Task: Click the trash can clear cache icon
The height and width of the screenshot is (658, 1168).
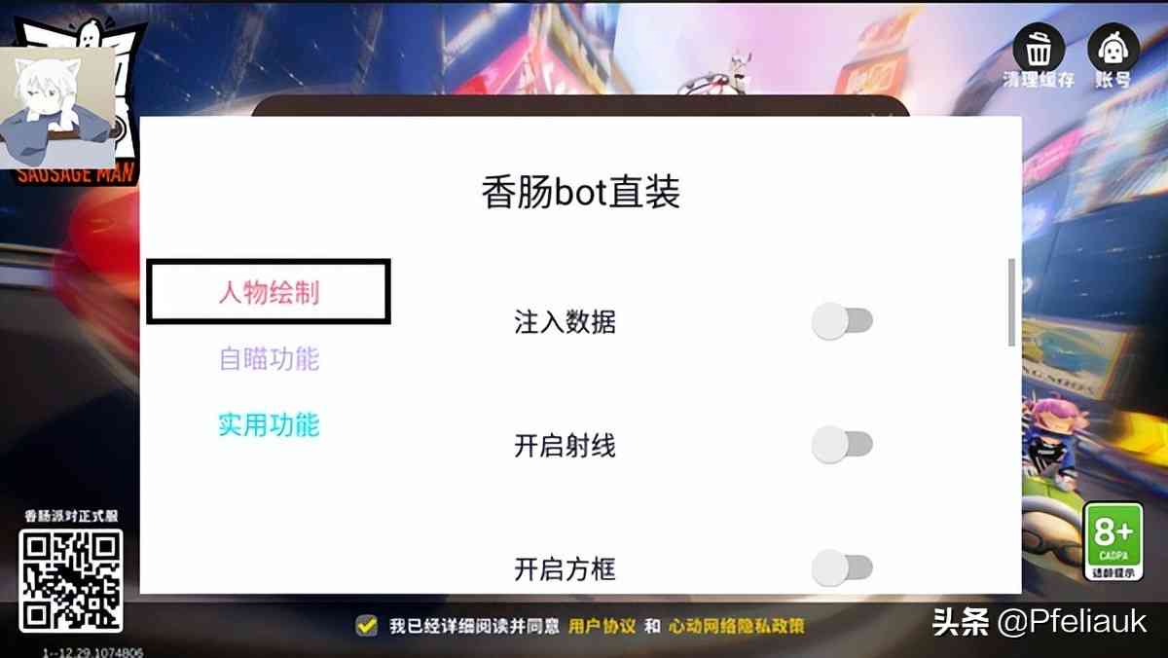Action: [x=1040, y=47]
